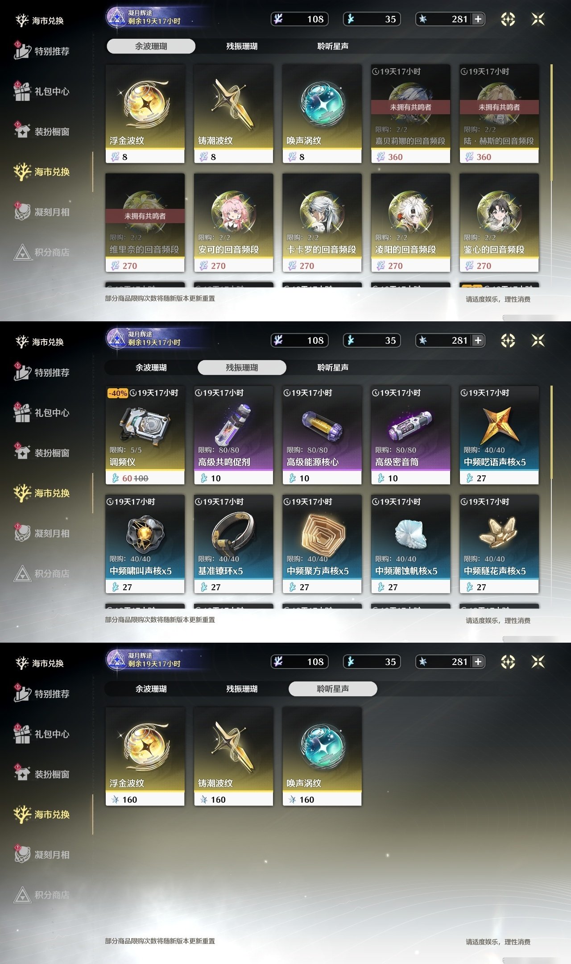571x964 pixels.
Task: Pick the 高级共鸣促剂 vial item
Action: pyautogui.click(x=233, y=435)
